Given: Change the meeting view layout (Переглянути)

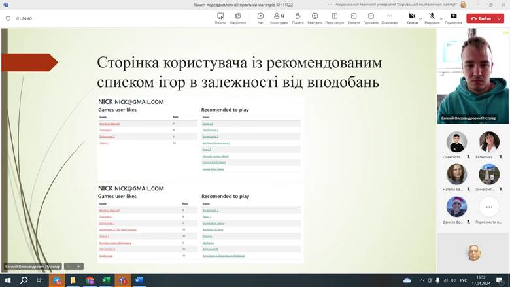Looking at the screenshot, I should point(334,18).
